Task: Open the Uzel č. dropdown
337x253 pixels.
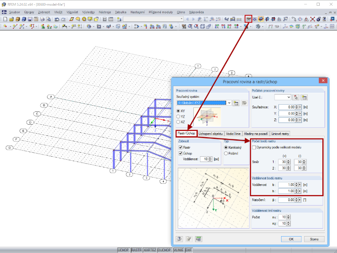Action: (288, 98)
